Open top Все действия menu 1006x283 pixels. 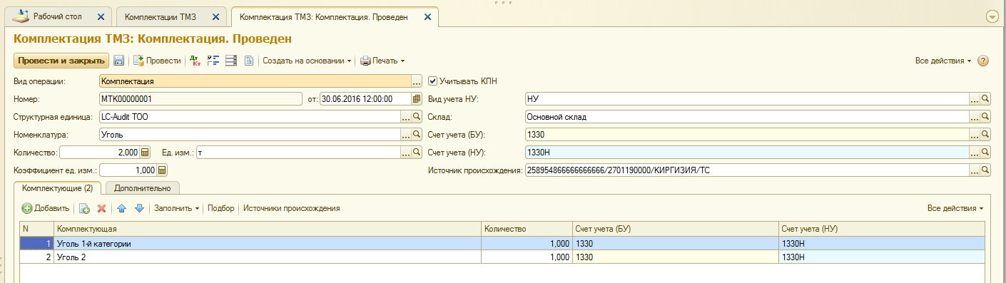[943, 61]
